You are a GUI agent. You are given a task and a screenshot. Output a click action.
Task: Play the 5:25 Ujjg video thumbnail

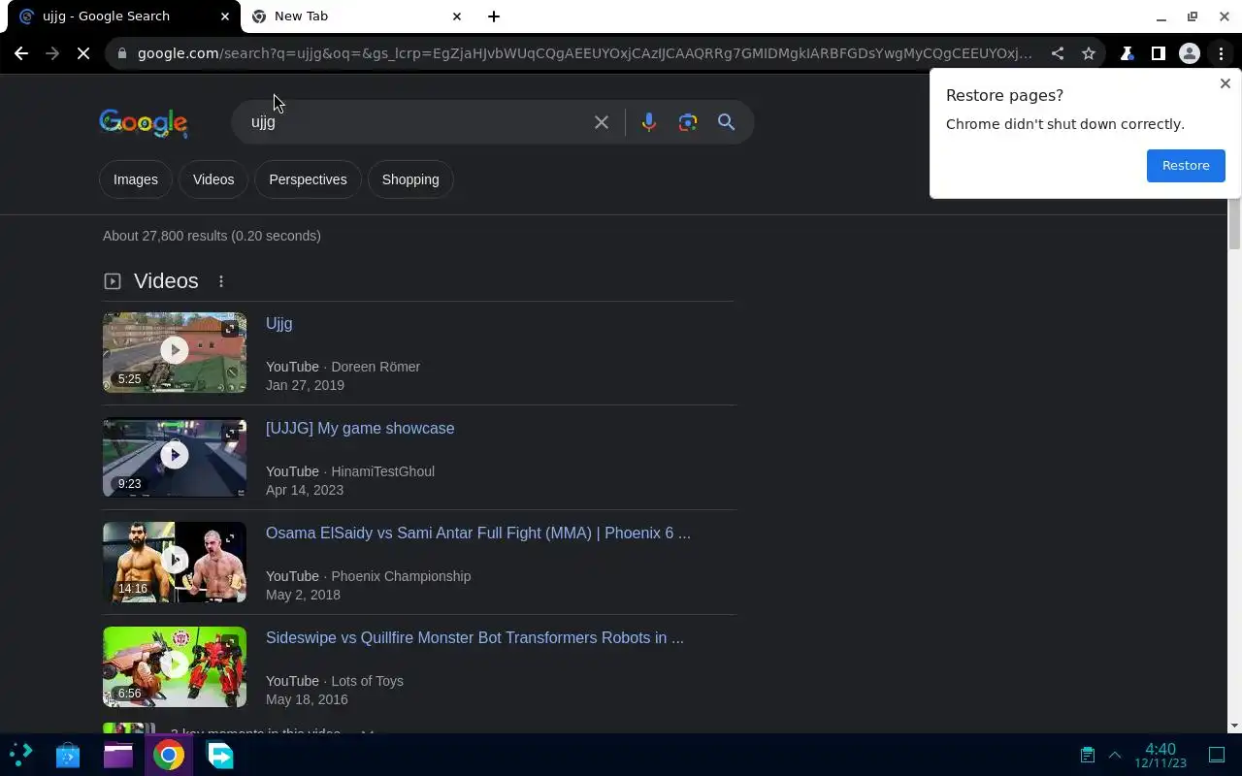point(175,352)
